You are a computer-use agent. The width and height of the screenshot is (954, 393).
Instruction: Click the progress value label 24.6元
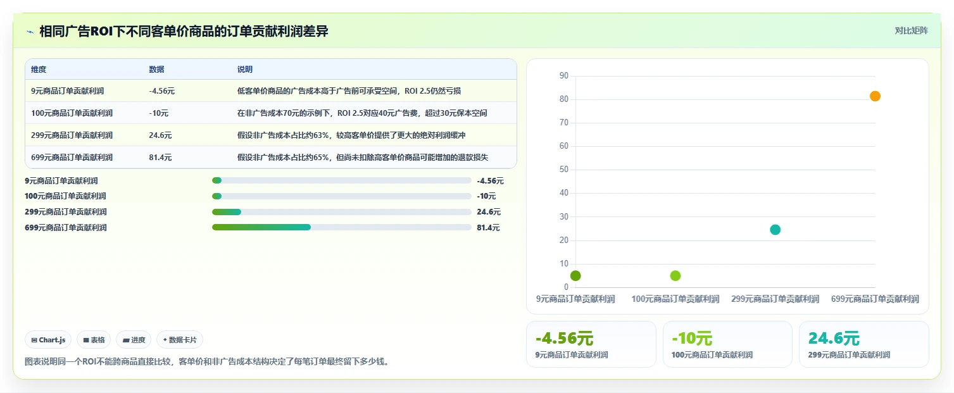tap(488, 212)
